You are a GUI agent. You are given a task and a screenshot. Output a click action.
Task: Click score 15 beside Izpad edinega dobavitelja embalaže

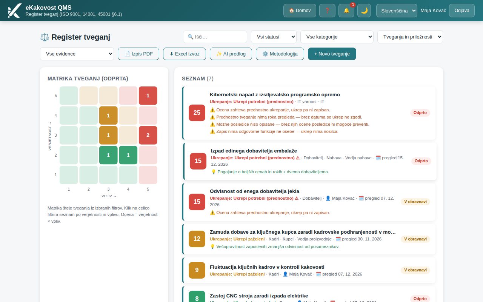(x=198, y=161)
